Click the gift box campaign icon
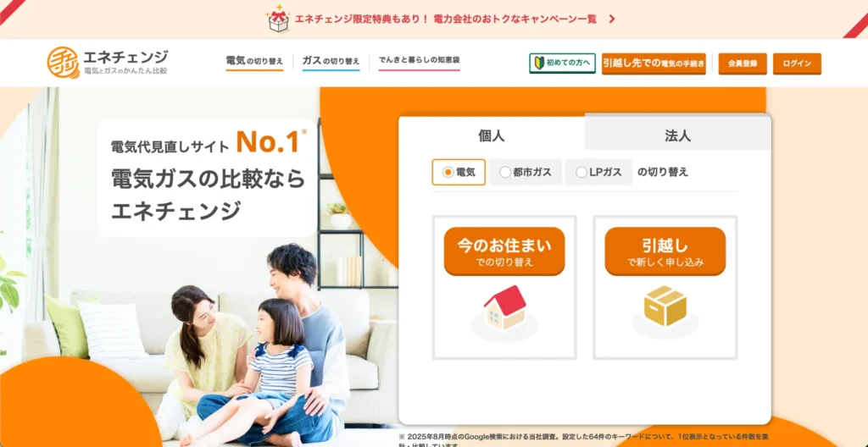This screenshot has height=447, width=868. (x=278, y=19)
